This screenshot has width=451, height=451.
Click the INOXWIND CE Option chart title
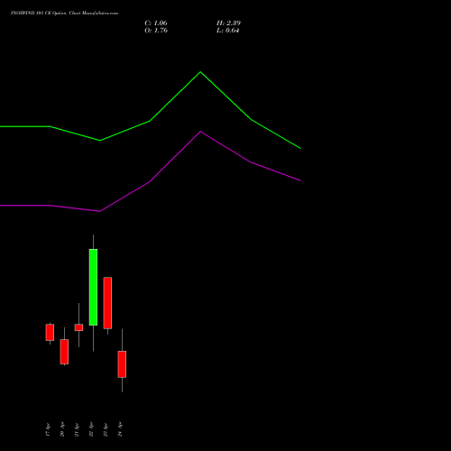tap(64, 14)
